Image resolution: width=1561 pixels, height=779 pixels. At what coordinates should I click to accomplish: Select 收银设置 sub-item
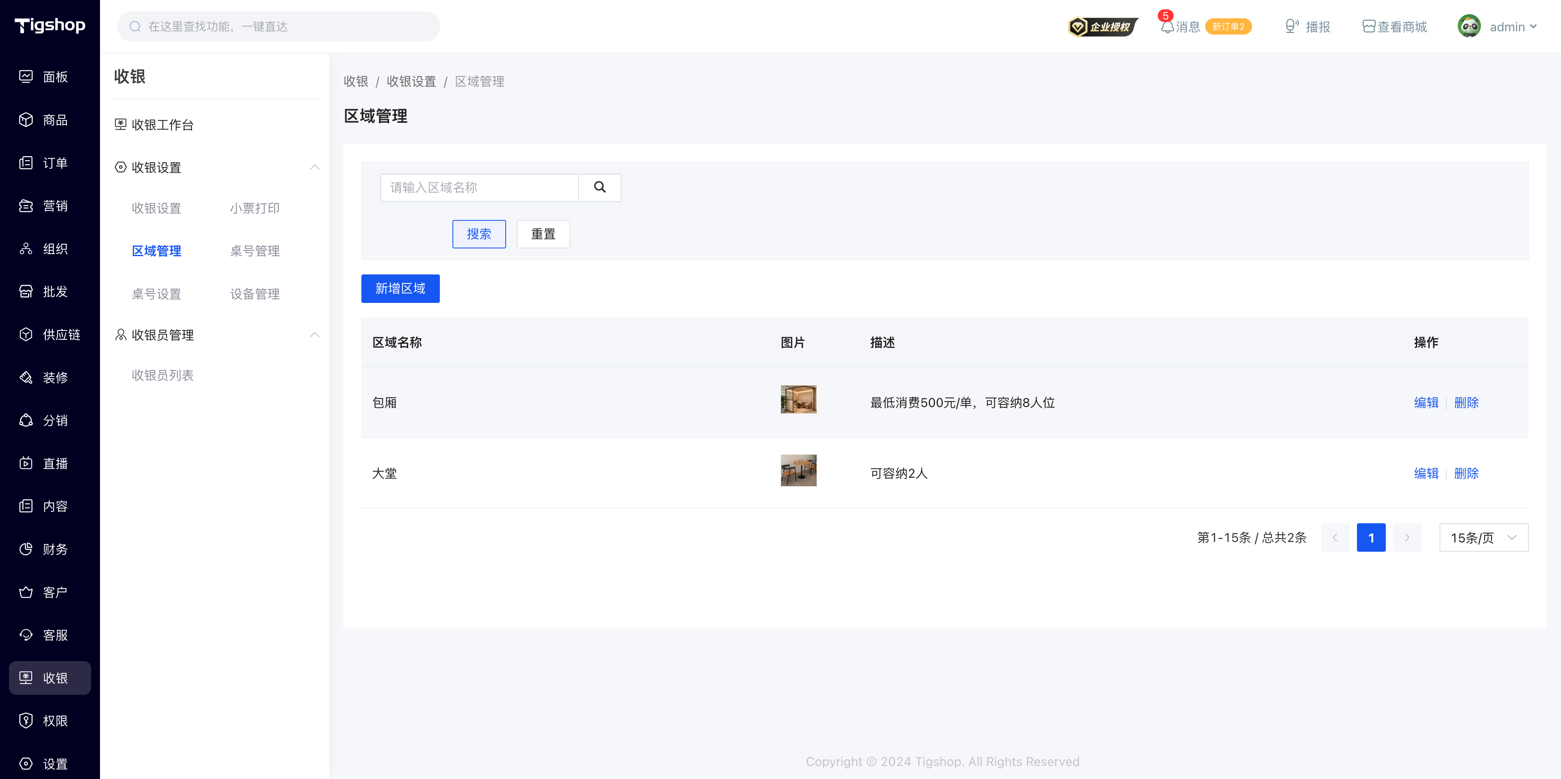[157, 208]
